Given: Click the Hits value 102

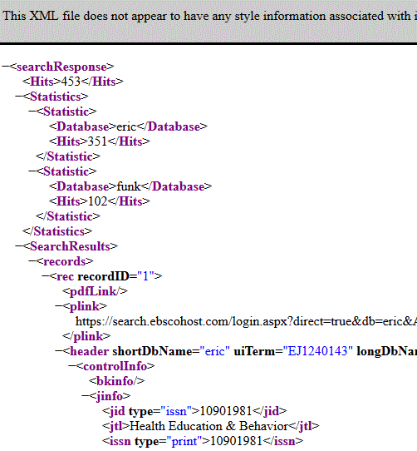Looking at the screenshot, I should (97, 201).
